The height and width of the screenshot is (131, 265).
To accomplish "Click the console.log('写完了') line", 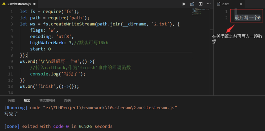I will pyautogui.click(x=58, y=74).
